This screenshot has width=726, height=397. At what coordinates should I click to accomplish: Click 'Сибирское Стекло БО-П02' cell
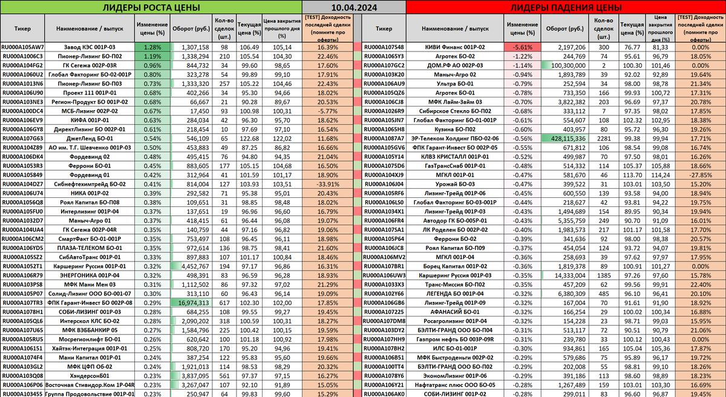456,111
